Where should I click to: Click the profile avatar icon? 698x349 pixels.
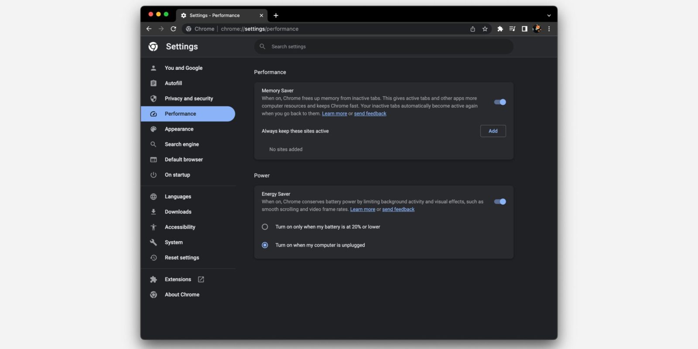[x=537, y=29]
